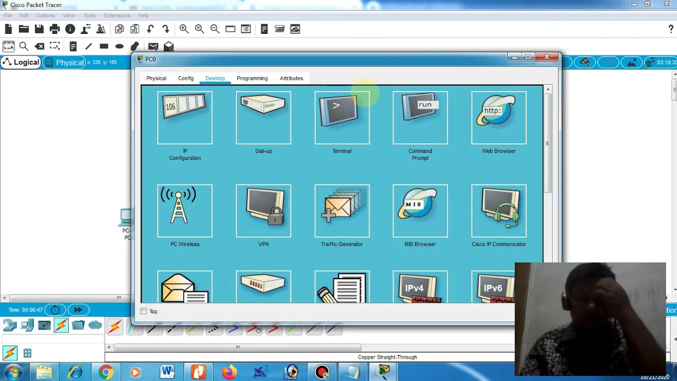Click the cable list horizontal scrollbar

(237, 347)
